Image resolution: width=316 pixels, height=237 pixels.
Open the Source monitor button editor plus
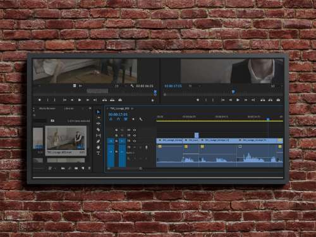153,100
